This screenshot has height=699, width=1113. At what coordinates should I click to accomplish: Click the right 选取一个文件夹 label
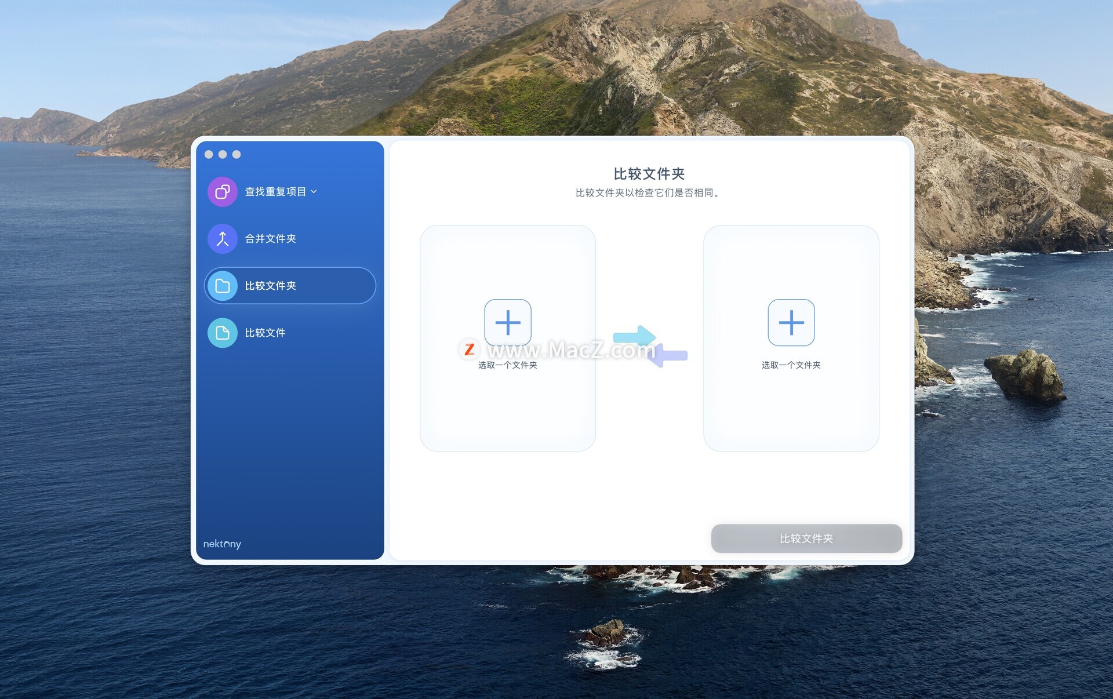click(x=791, y=365)
